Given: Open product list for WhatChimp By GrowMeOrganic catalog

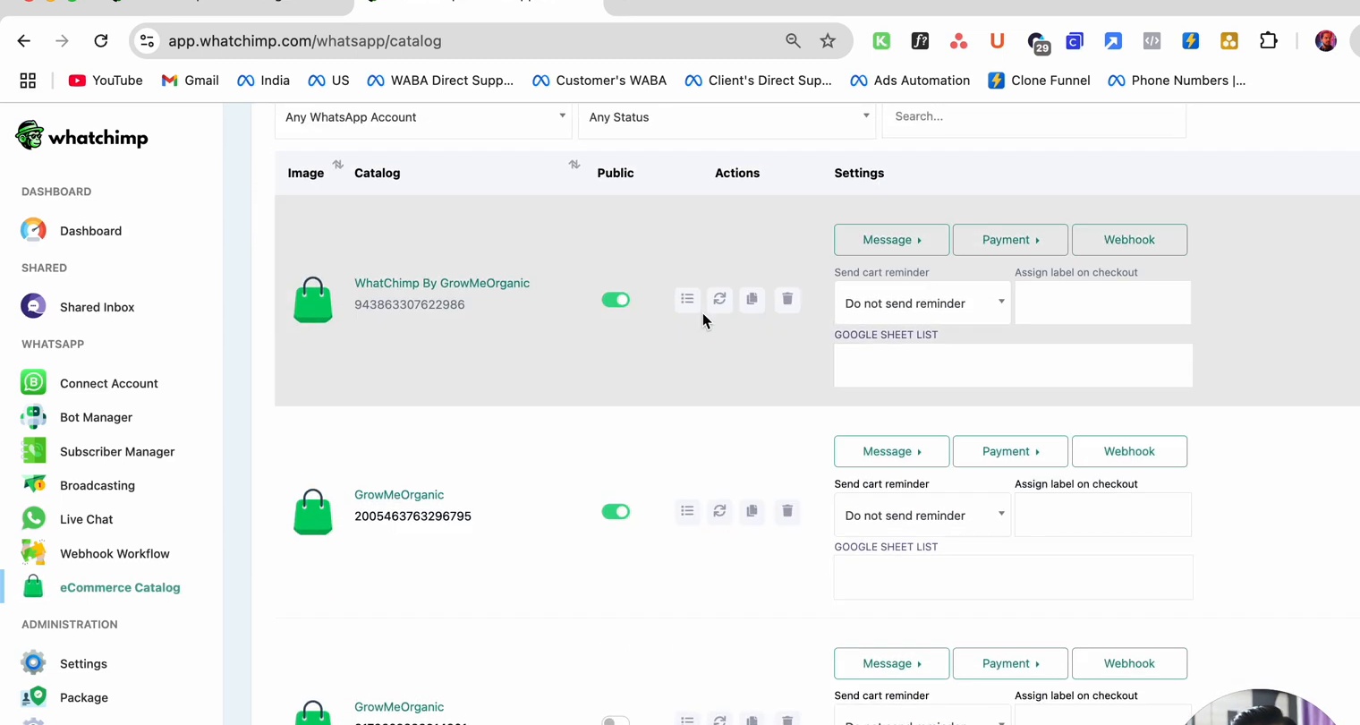Looking at the screenshot, I should click(x=687, y=299).
